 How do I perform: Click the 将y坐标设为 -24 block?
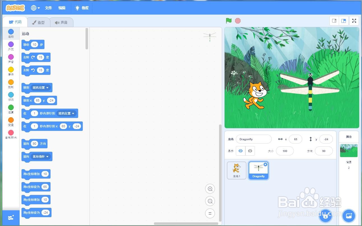[36, 213]
